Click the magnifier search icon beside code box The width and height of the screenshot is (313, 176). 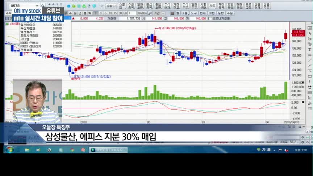pos(43,6)
